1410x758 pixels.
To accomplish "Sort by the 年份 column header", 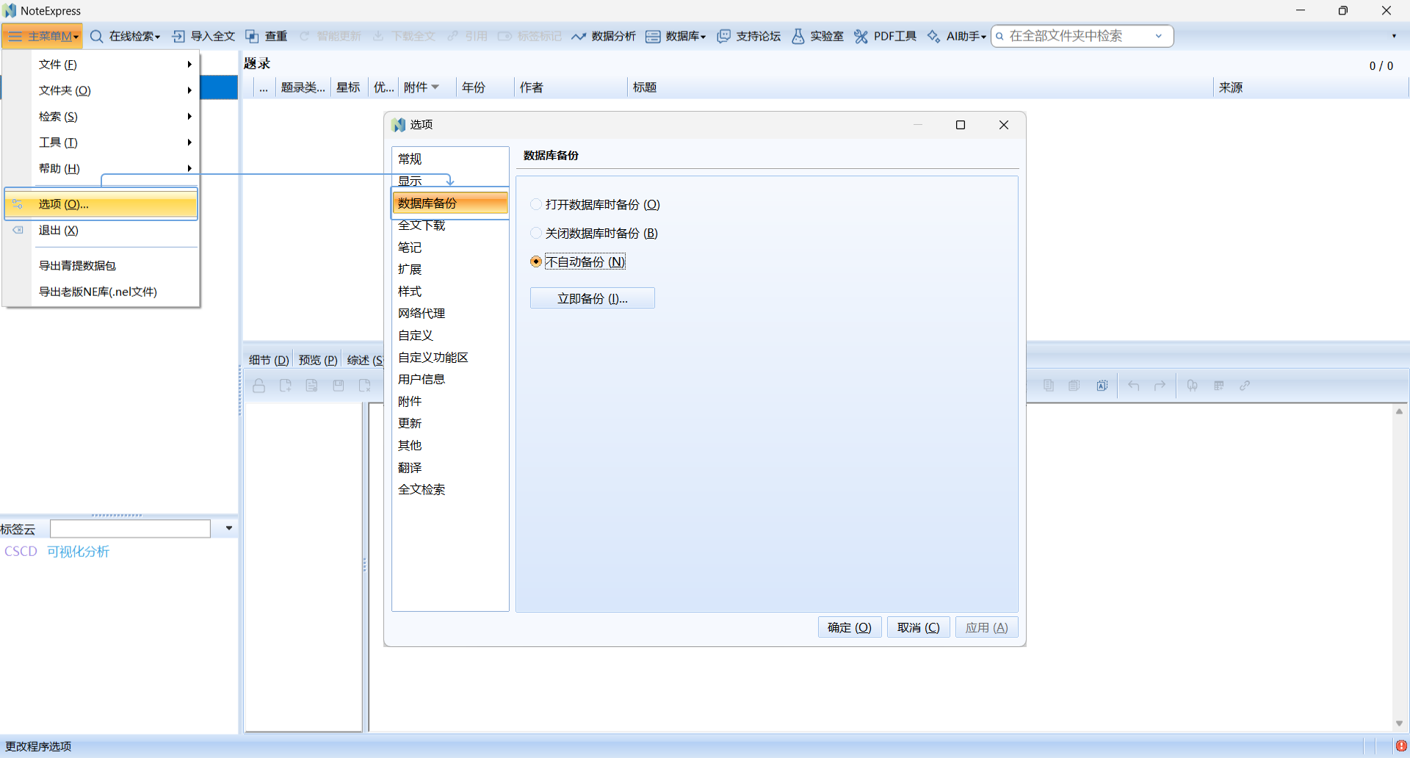I will pyautogui.click(x=485, y=87).
